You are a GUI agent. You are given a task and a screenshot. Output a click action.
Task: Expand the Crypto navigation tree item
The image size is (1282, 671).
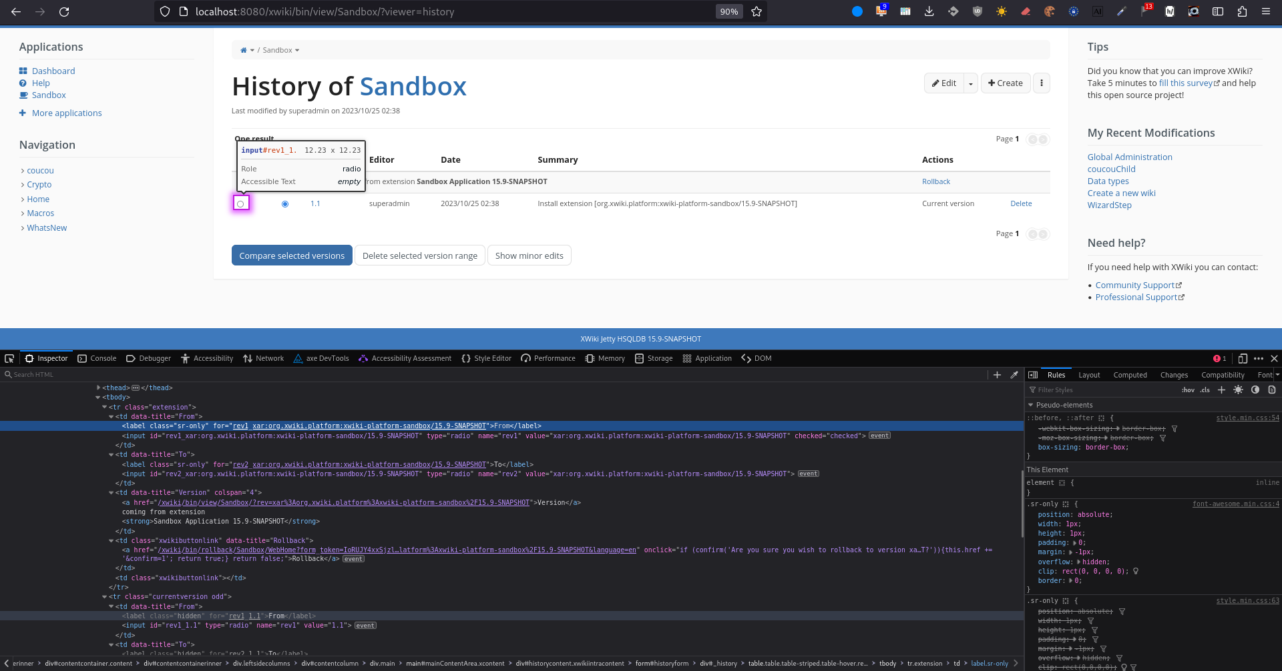[x=23, y=185]
